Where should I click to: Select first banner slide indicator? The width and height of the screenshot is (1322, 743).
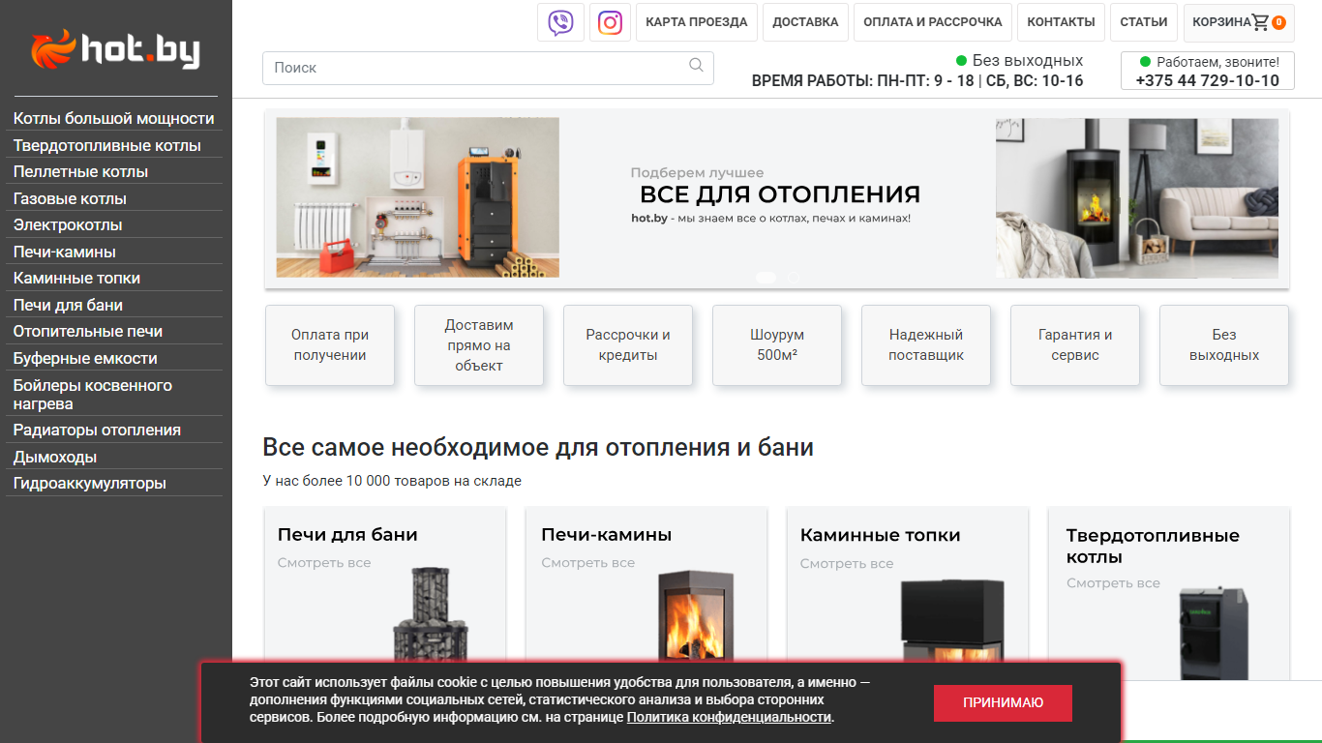tap(766, 278)
